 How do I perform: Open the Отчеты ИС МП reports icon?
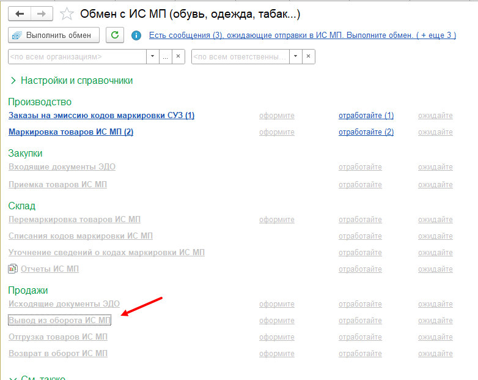click(x=13, y=269)
